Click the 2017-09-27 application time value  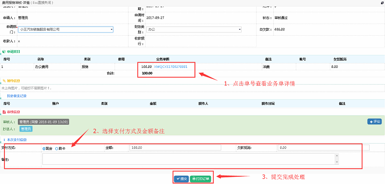155,18
